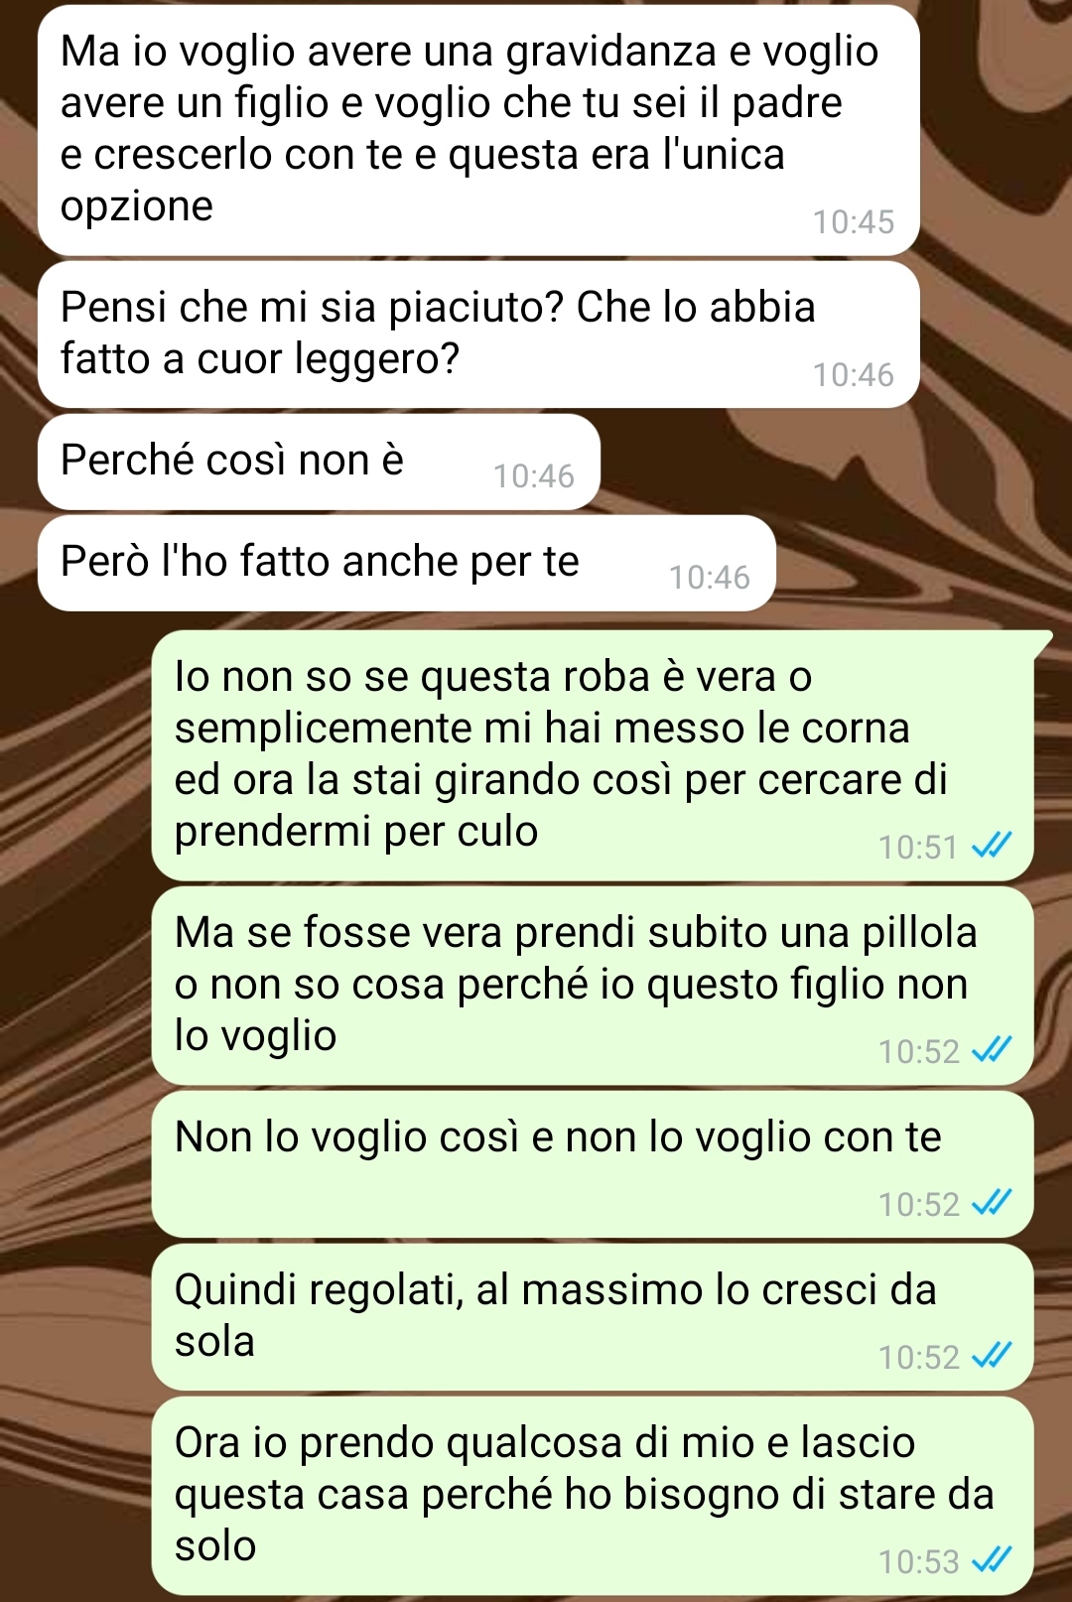Tap the read ticks beside 10:53
Screen dimensions: 1072x1602
pyautogui.click(x=991, y=1560)
